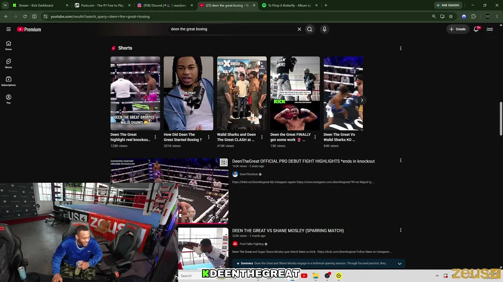This screenshot has height=282, width=503.
Task: Open Subscriptions in the YouTube sidebar
Action: point(8,81)
